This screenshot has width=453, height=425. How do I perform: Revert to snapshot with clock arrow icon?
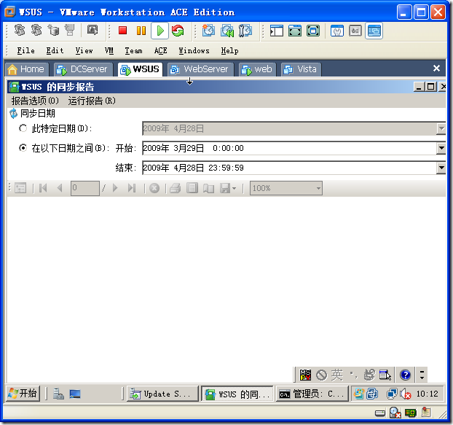[227, 31]
